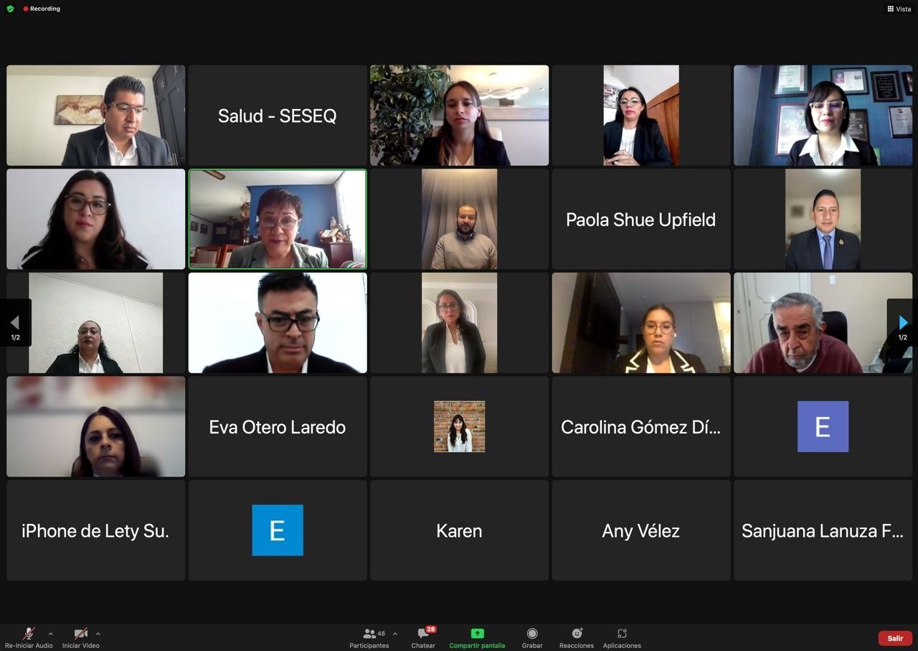Select the Sanjuana Lanuza F... tile
Viewport: 918px width, 651px height.
point(823,530)
